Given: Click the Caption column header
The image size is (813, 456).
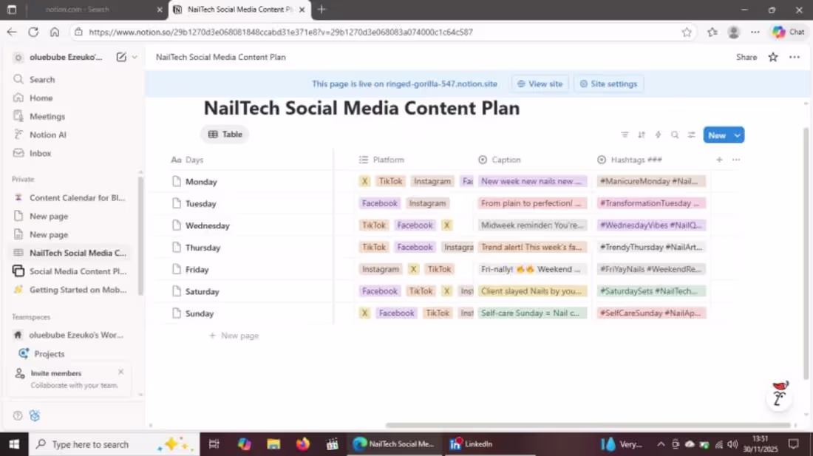Looking at the screenshot, I should [500, 160].
